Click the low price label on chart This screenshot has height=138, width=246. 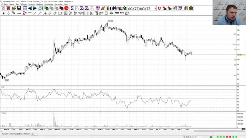click(x=7, y=80)
